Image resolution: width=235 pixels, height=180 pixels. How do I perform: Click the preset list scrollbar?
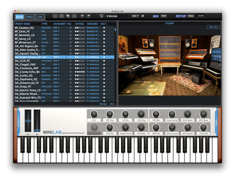pos(115,30)
